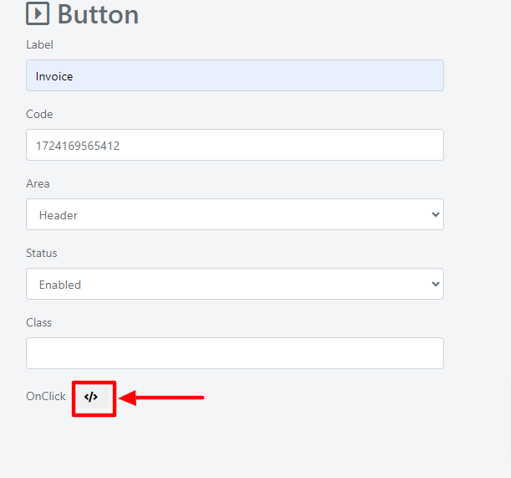Click the red highlight border around OnClick icon
Viewport: 511px width, 478px height.
pos(95,398)
